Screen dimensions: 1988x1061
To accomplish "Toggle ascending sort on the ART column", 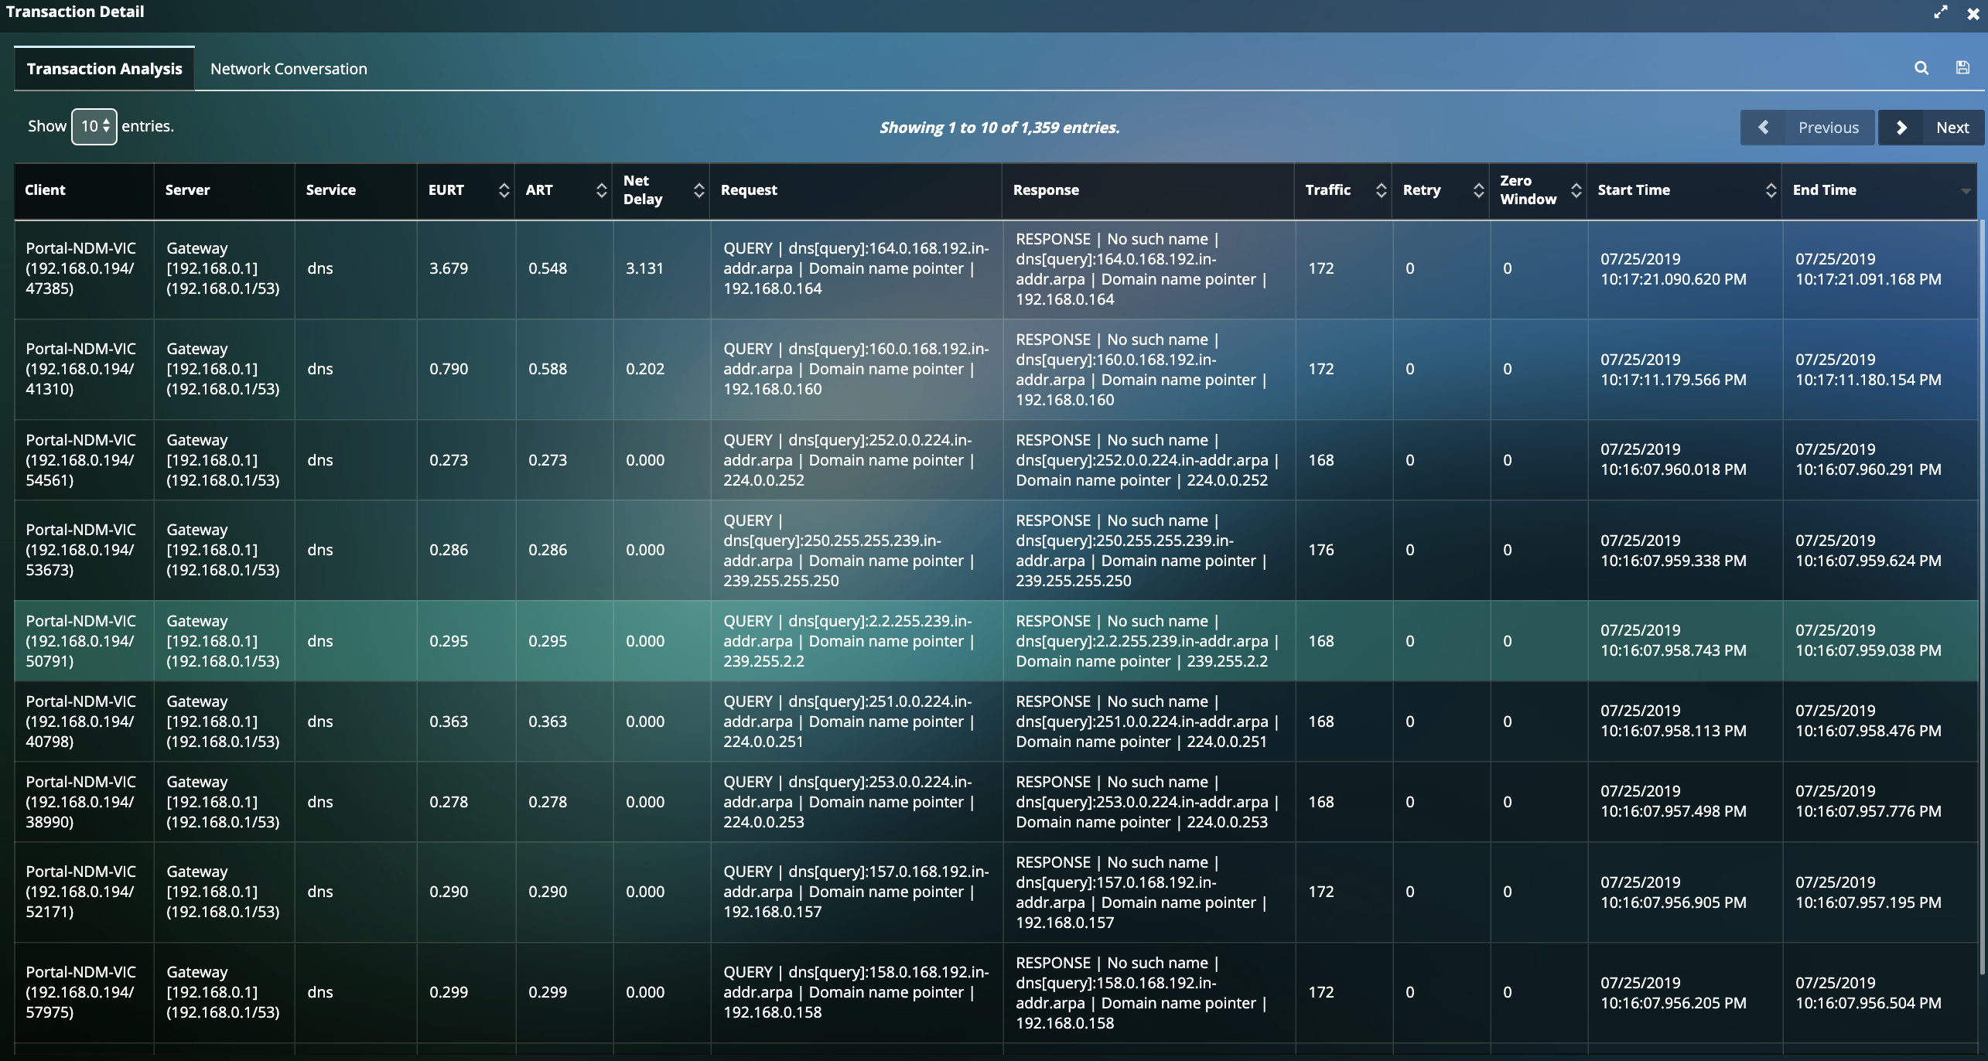I will tap(601, 190).
